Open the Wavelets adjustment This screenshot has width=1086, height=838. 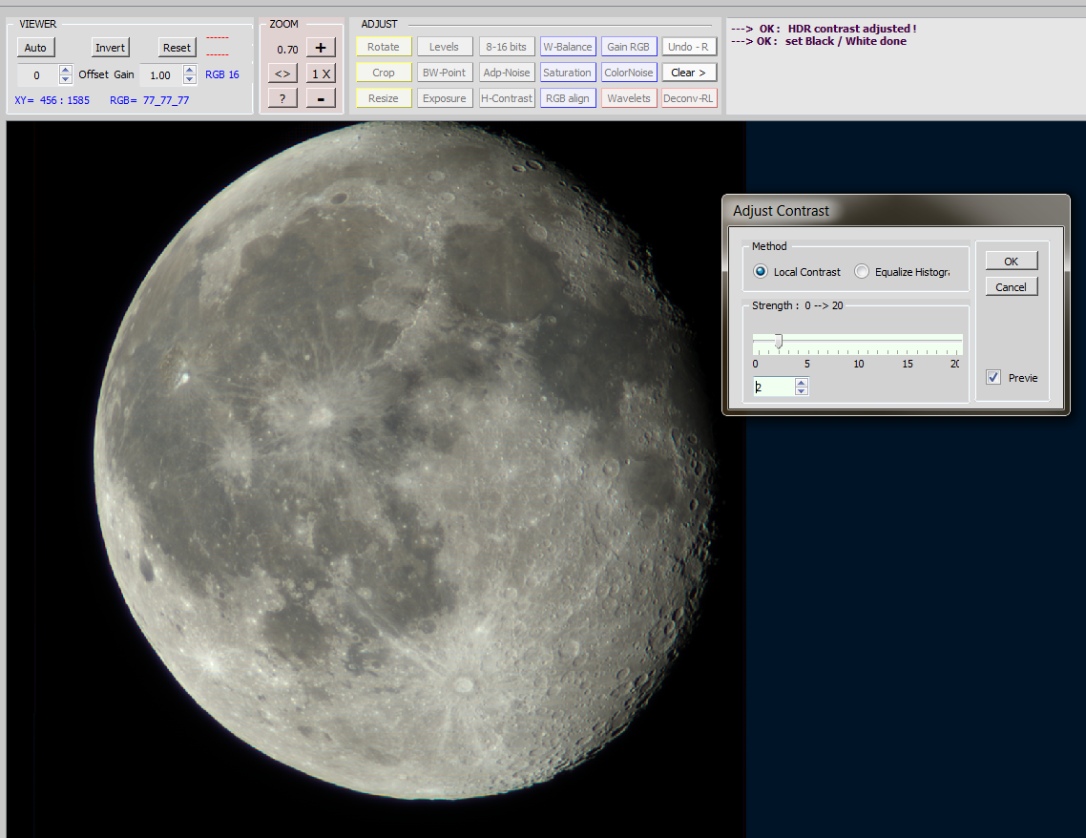[629, 98]
